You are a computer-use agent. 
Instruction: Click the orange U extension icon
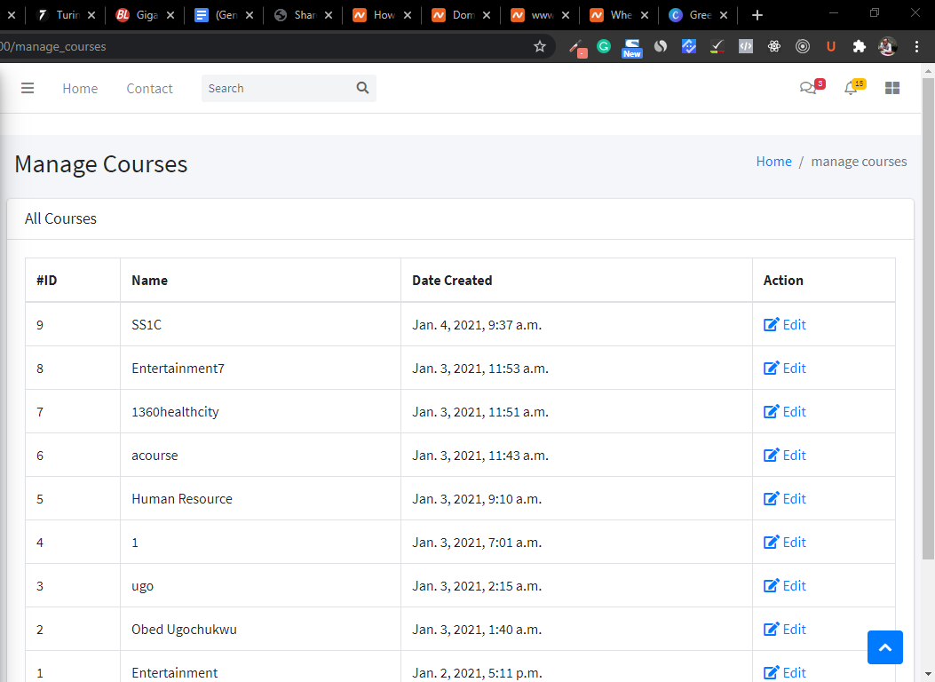pyautogui.click(x=830, y=46)
